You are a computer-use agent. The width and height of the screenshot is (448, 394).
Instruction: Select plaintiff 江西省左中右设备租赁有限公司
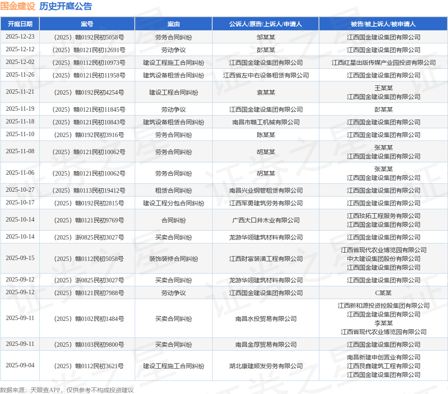tap(266, 75)
